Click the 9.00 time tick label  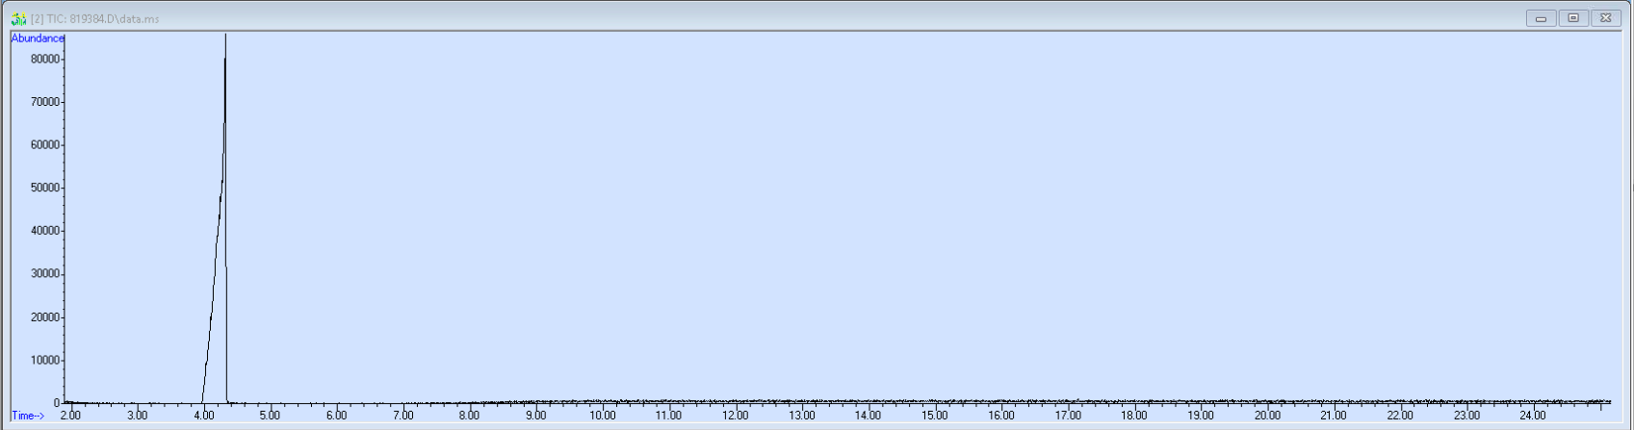(536, 416)
